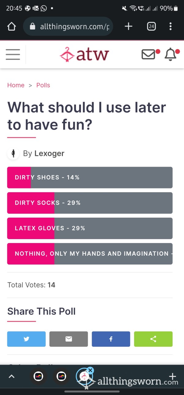Image resolution: width=184 pixels, height=395 pixels.
Task: Go to the Home breadcrumb link
Action: pos(16,85)
